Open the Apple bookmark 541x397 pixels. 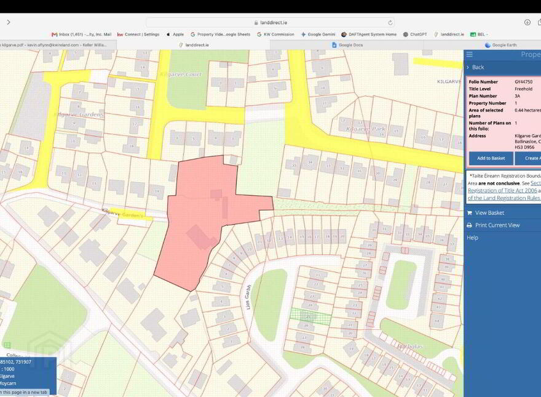coord(175,34)
